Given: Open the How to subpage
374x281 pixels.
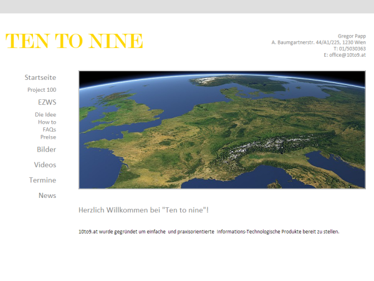Looking at the screenshot, I should tap(47, 122).
